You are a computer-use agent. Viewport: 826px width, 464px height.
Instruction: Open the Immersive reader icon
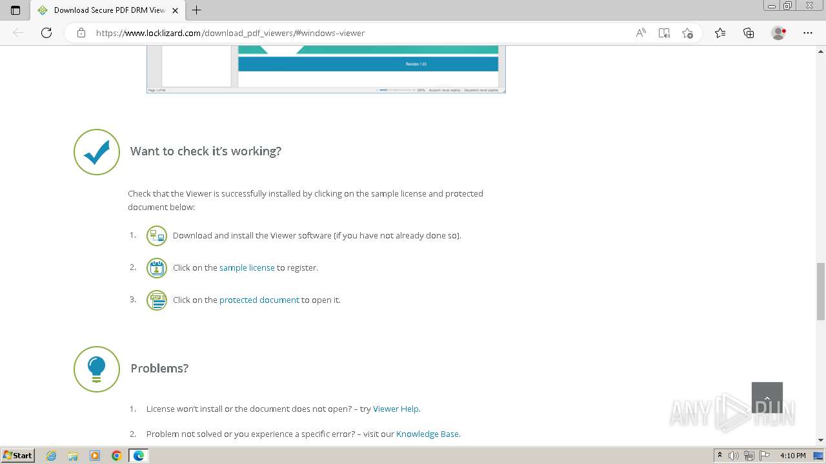pyautogui.click(x=664, y=33)
